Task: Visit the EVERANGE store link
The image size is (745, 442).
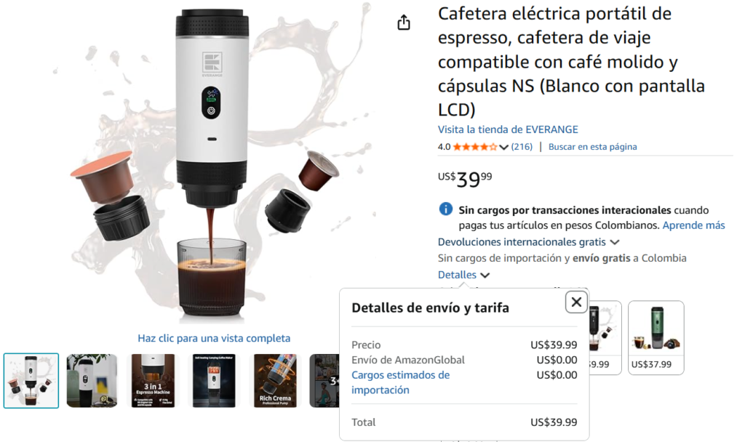Action: point(508,129)
